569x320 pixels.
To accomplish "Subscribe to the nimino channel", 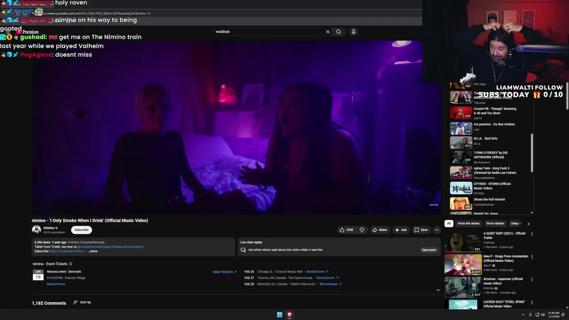I will (81, 230).
